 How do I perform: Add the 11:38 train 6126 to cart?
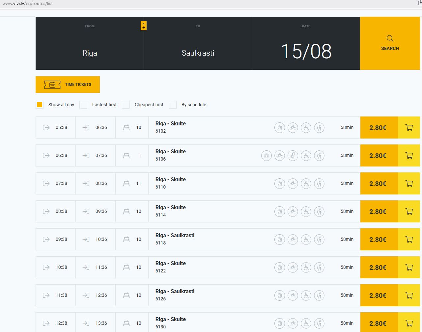(x=409, y=295)
